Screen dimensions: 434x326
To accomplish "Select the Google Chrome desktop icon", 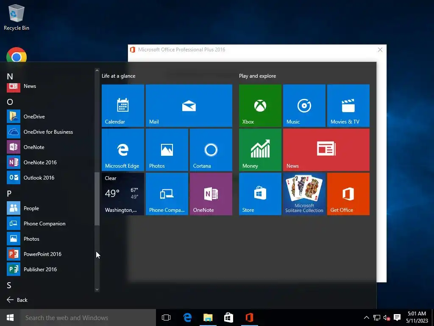I will (17, 55).
